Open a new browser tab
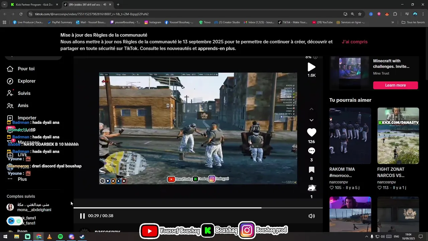Viewport: 428px width, 241px height. tap(118, 5)
